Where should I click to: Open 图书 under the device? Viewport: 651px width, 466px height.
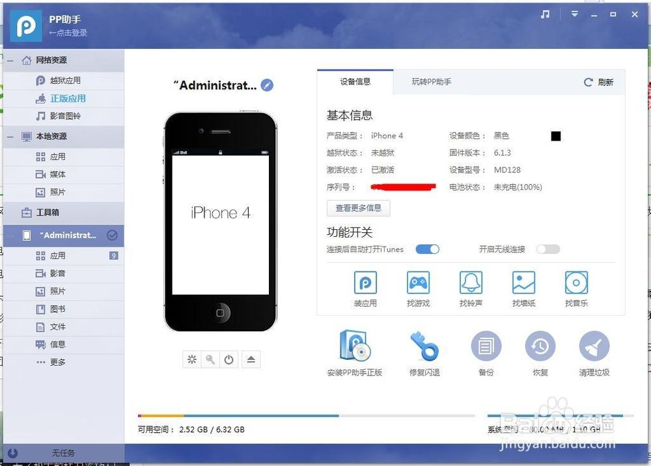click(x=64, y=309)
